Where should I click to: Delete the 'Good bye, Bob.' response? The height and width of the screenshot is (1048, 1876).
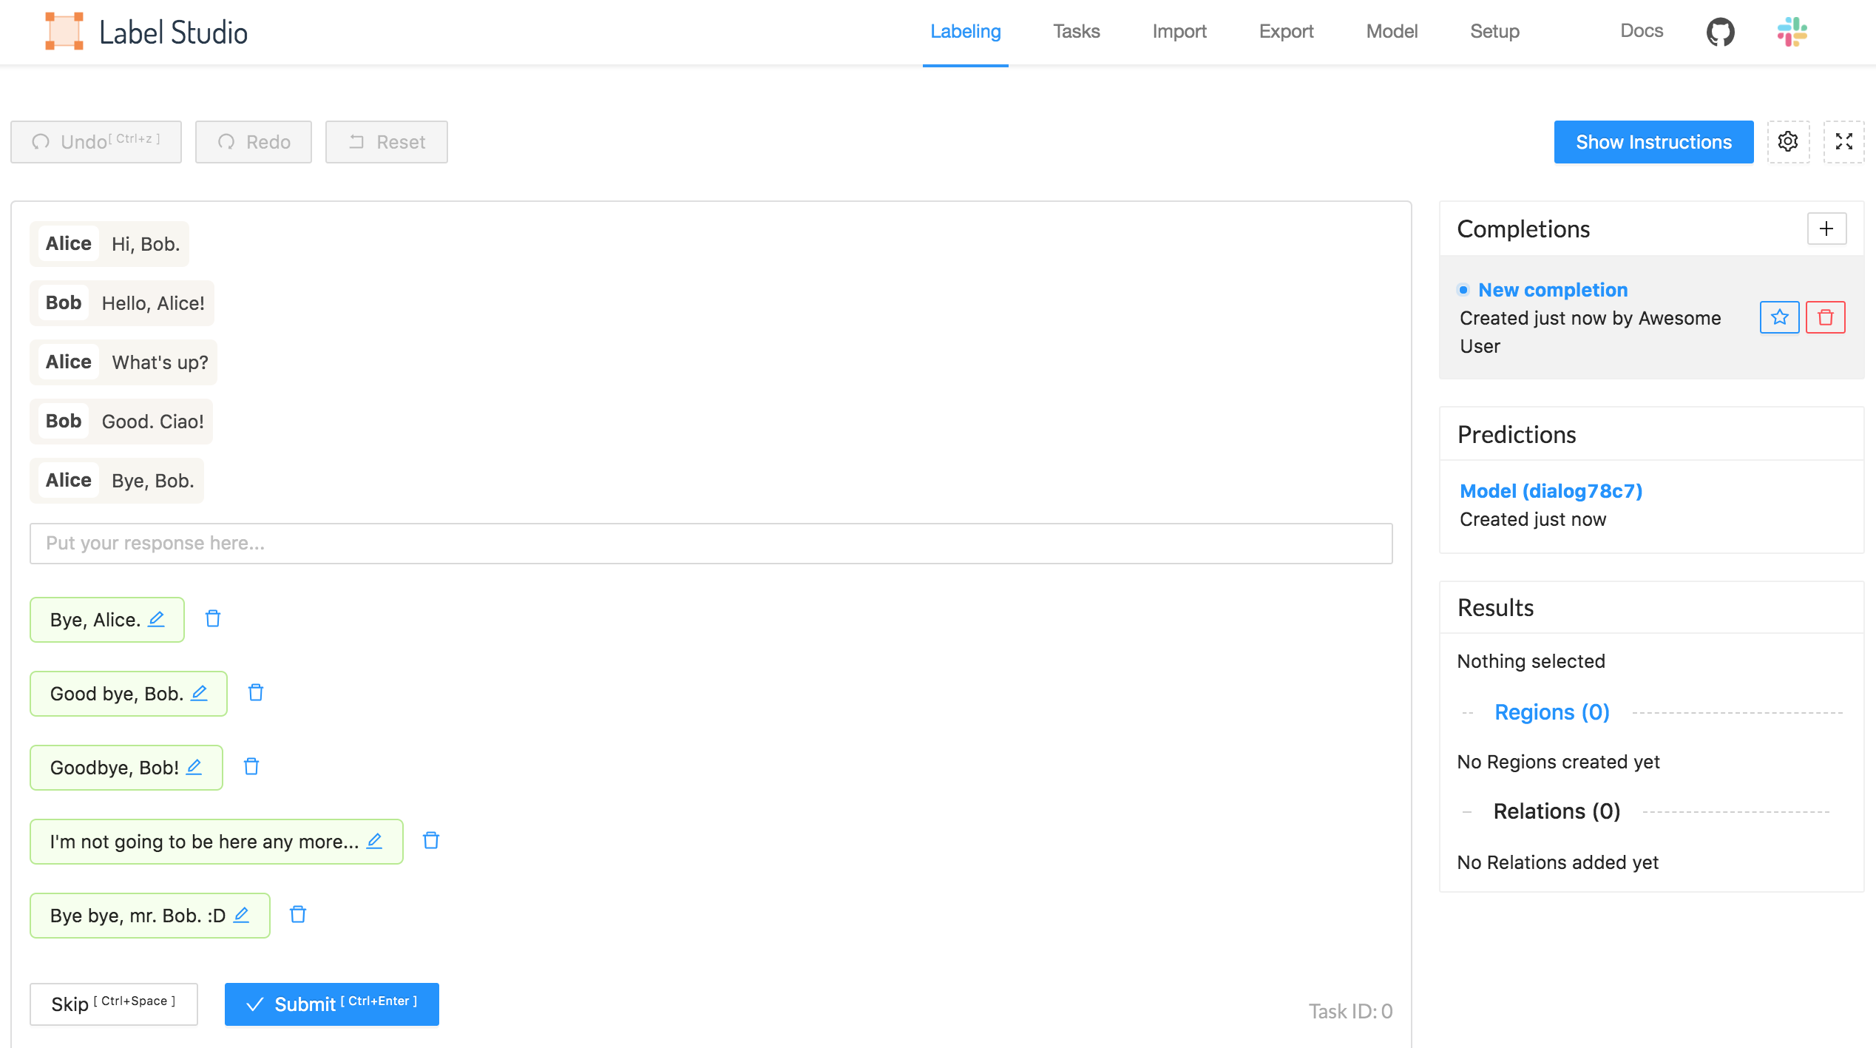(x=256, y=693)
